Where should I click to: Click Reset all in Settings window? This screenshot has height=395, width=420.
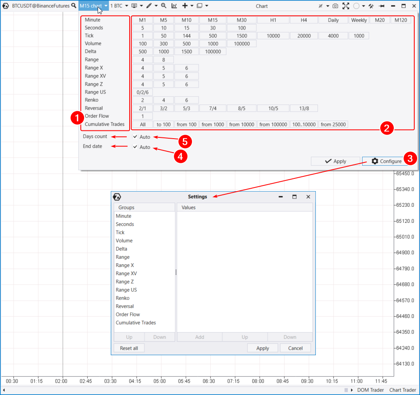(x=129, y=348)
